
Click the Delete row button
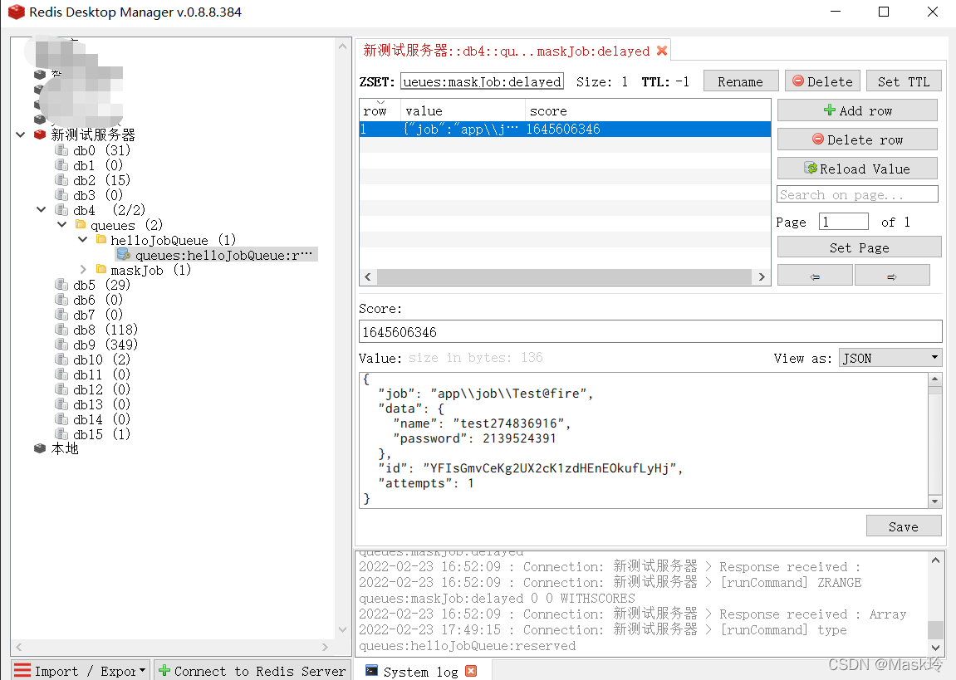point(857,139)
